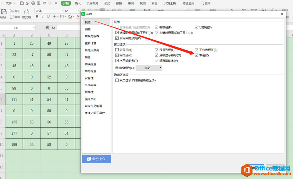The width and height of the screenshot is (293, 179).
Task: Click the Save icon in quick toolbar
Action: pos(22,3)
